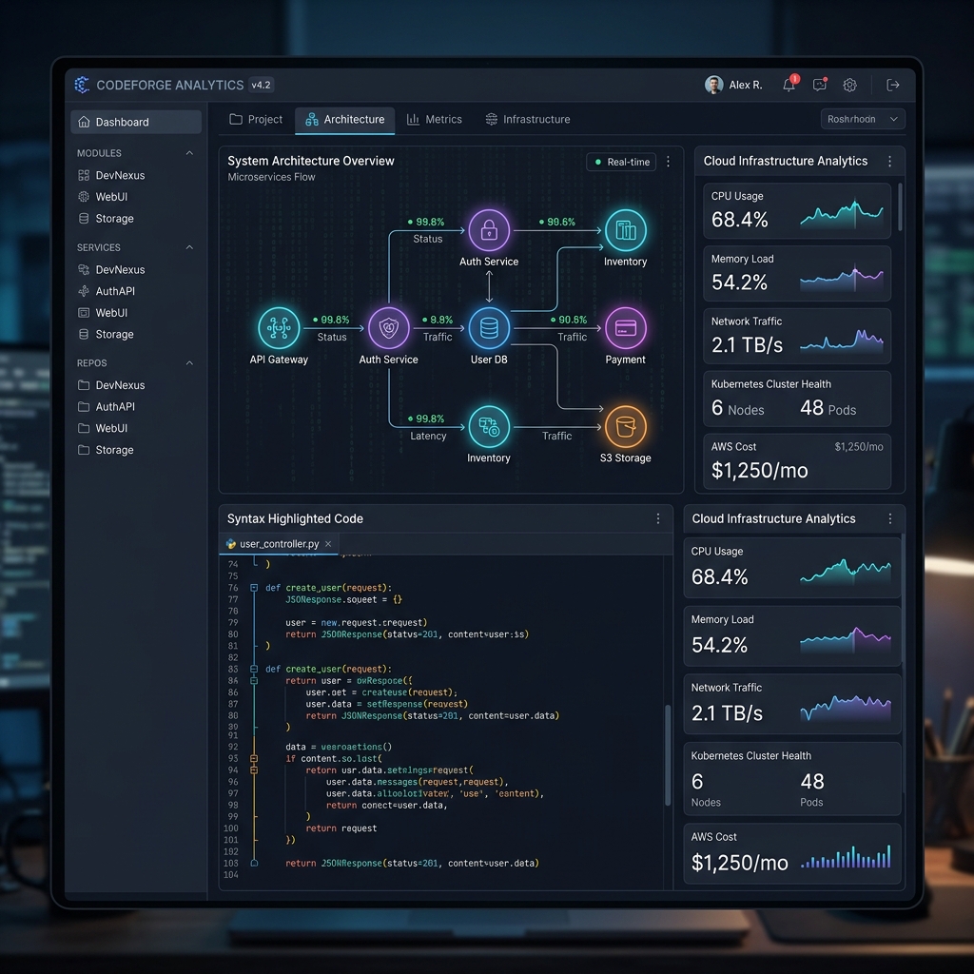Open lower AWS Cost bar chart
Screen dimensions: 974x974
pyautogui.click(x=846, y=857)
